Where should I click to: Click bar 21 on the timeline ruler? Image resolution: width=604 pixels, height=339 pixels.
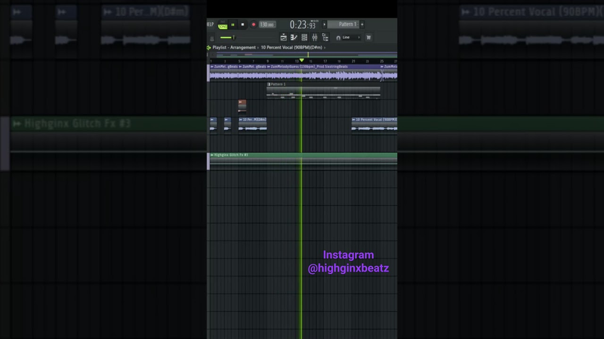point(353,61)
